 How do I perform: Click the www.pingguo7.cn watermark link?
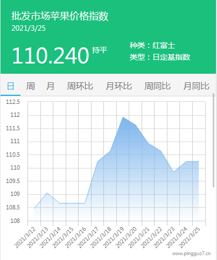[191, 254]
